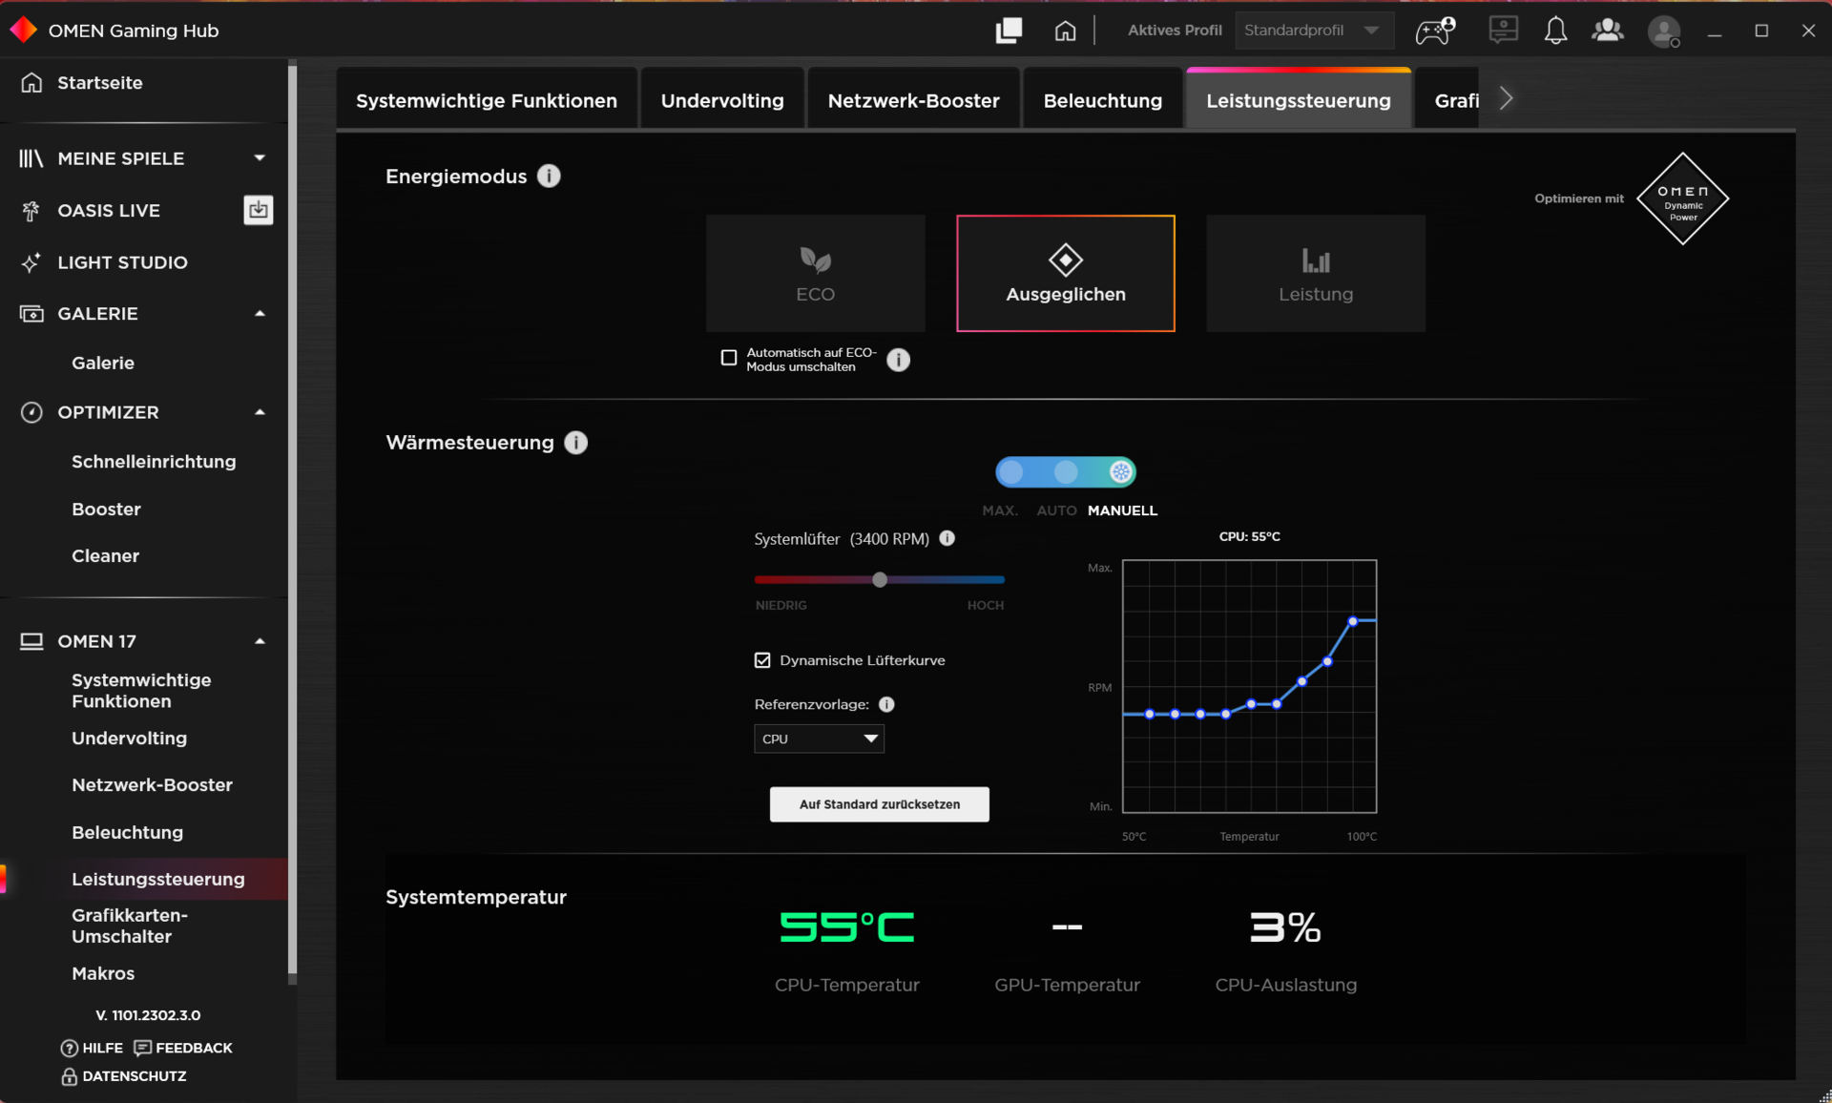Open the user profile avatar
Screen dimensions: 1832x1103
1664,31
